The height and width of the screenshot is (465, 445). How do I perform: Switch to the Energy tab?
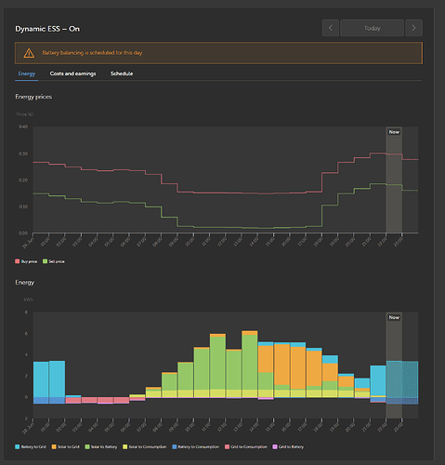pos(27,73)
